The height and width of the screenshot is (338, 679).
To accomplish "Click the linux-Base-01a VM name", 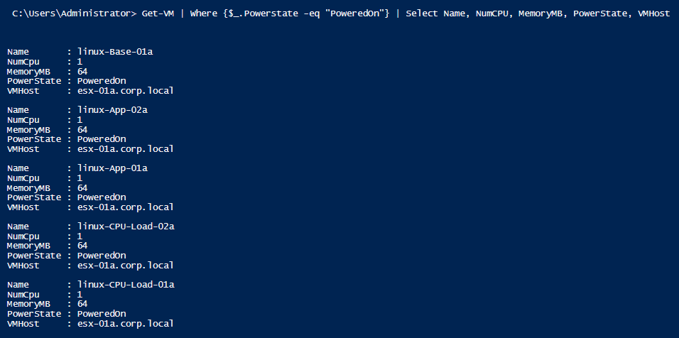I will [115, 52].
